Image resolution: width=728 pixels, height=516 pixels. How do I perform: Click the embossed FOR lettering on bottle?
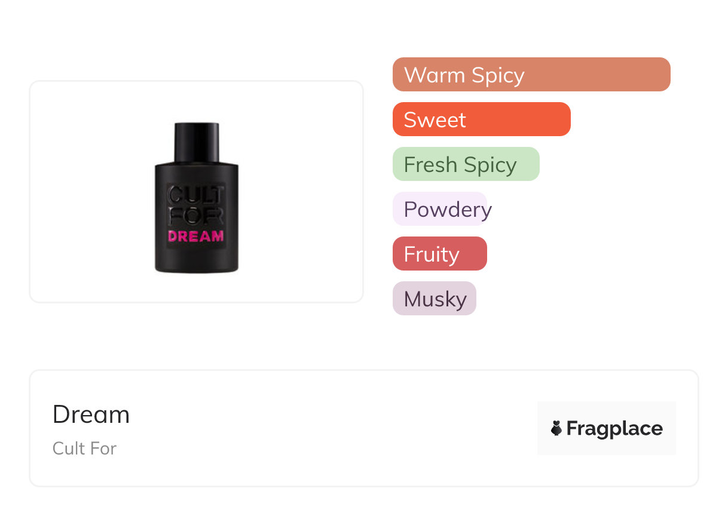(x=196, y=214)
